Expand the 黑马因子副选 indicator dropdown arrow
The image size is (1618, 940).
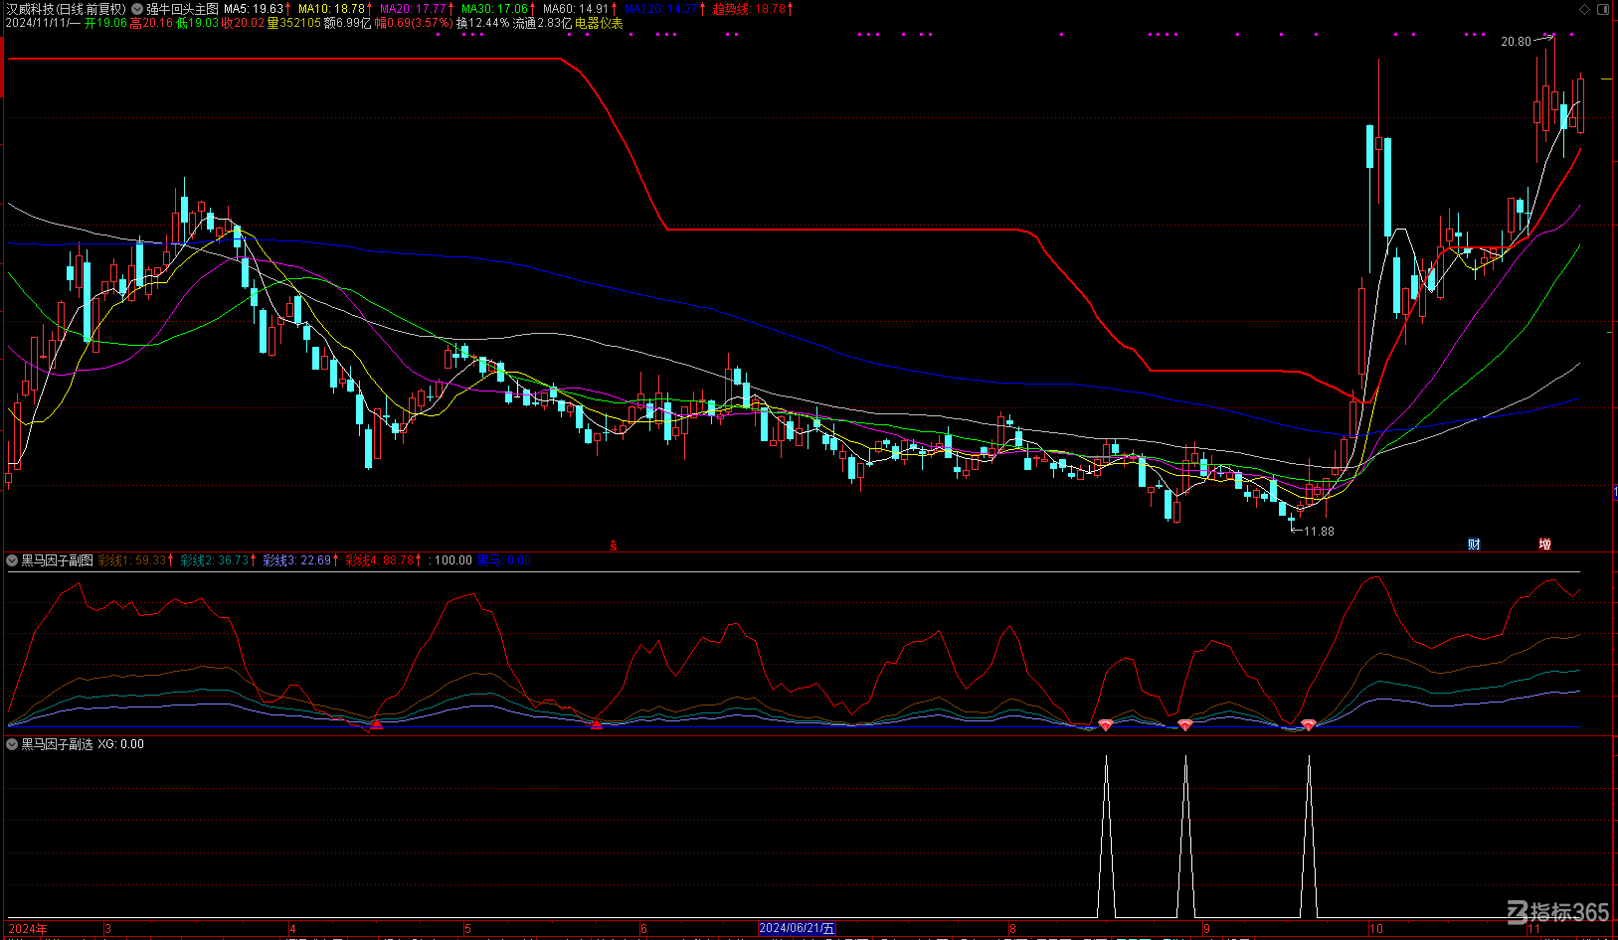(x=12, y=744)
